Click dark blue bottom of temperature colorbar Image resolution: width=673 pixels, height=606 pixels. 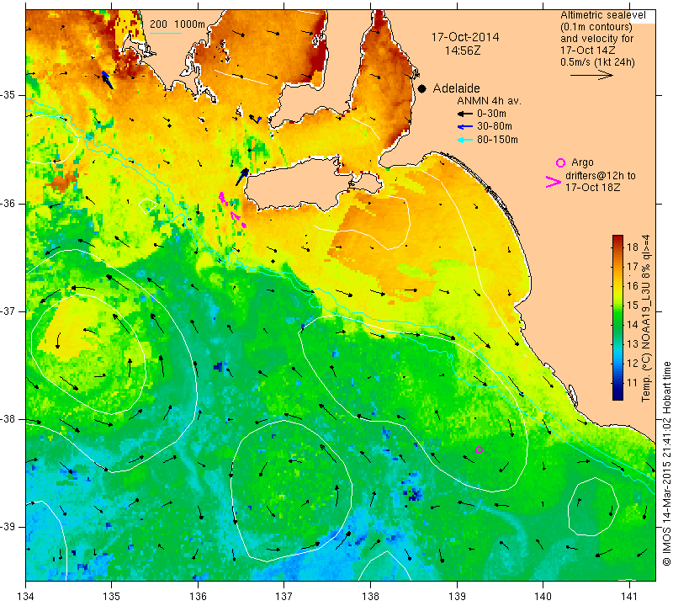[x=617, y=396]
